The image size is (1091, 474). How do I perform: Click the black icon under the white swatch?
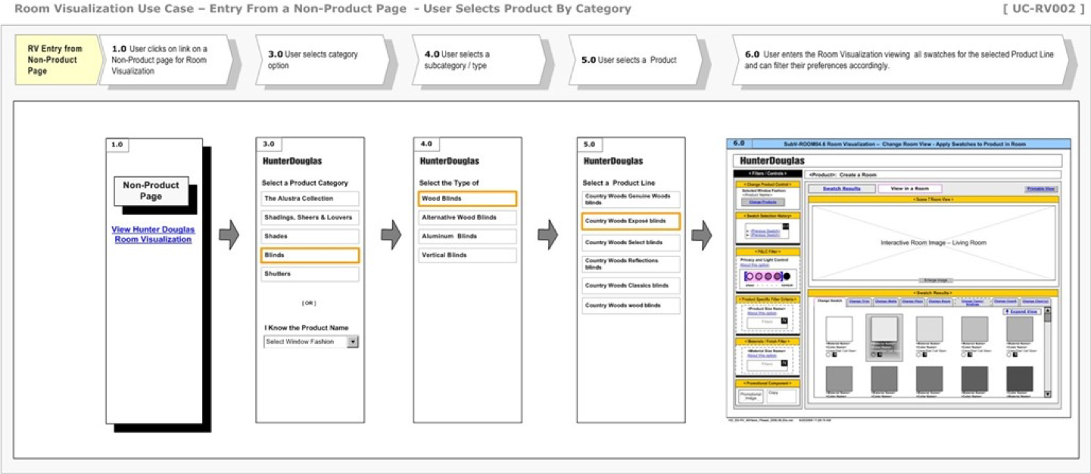[x=836, y=355]
